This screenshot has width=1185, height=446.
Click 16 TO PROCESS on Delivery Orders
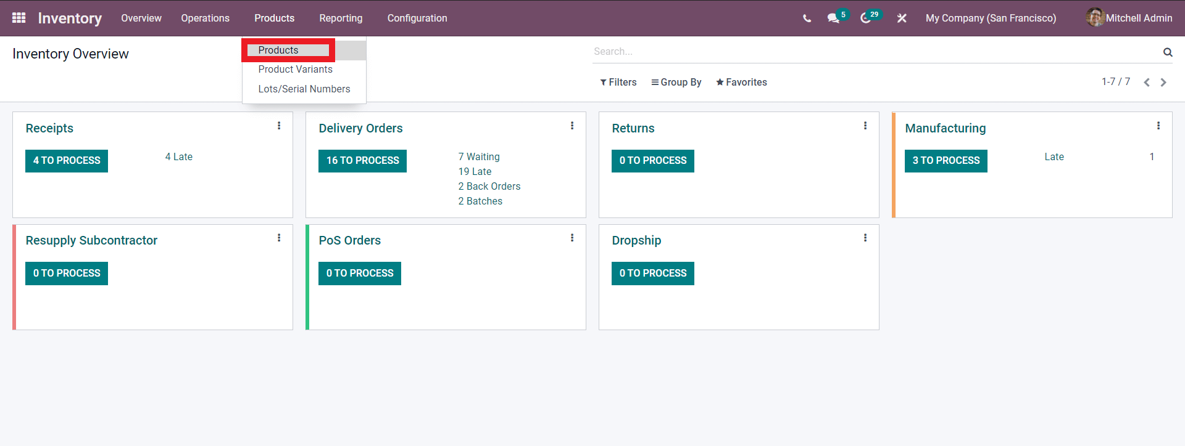[362, 161]
